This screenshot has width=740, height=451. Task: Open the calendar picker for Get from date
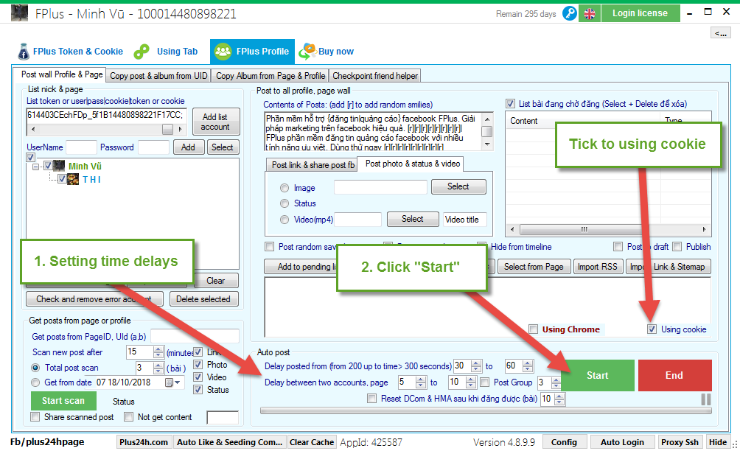coord(172,382)
